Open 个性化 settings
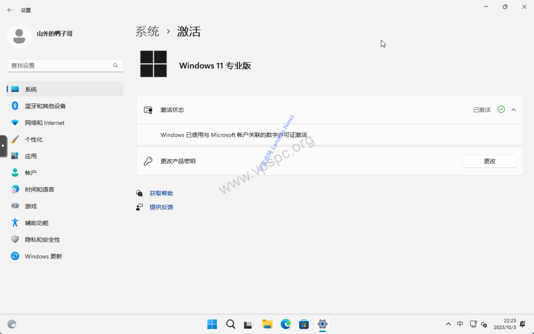Viewport: 534px width, 334px height. (x=65, y=140)
